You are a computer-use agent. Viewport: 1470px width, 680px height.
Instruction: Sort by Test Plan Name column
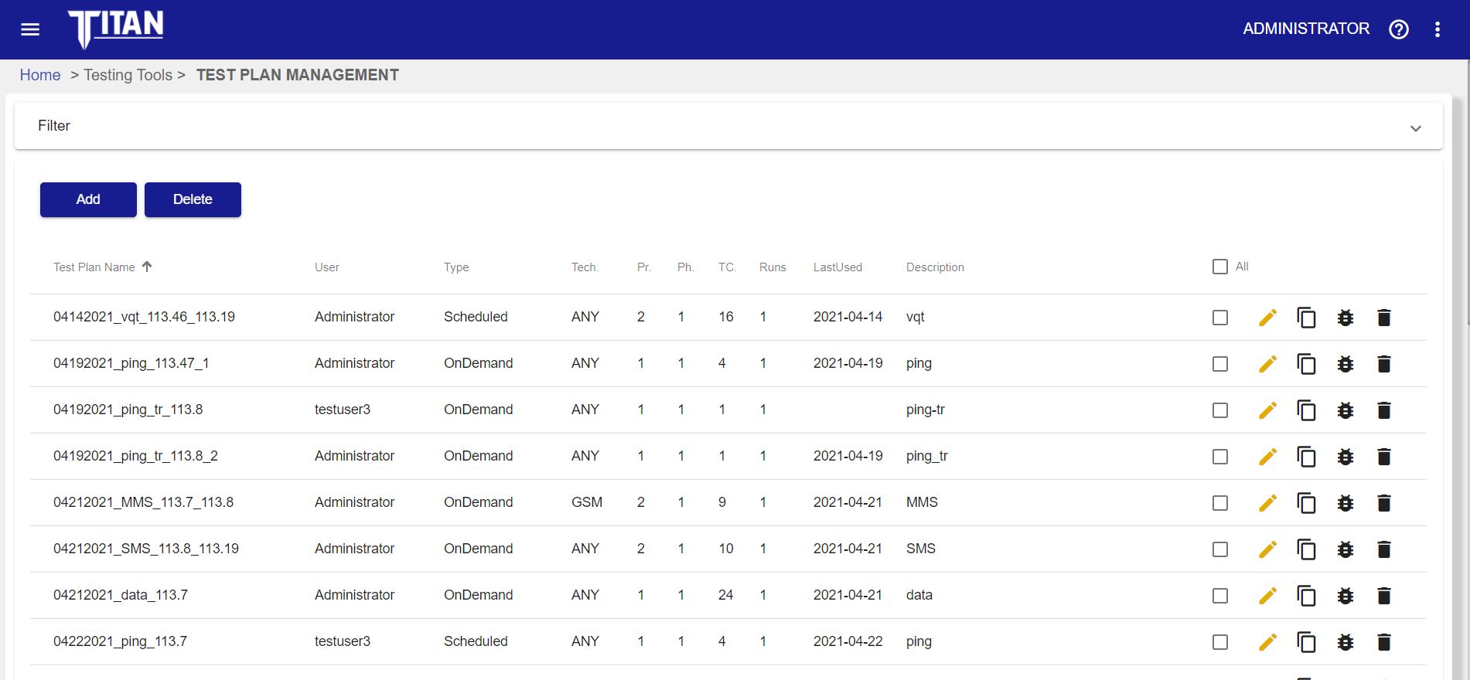tap(94, 267)
